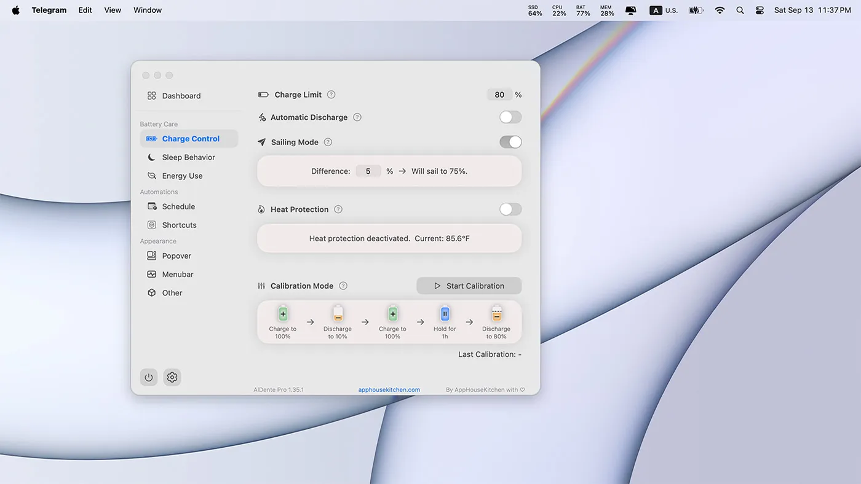Open the Sleep Behavior section
The image size is (861, 484).
[188, 157]
